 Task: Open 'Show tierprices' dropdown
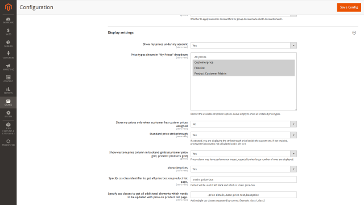click(x=243, y=169)
